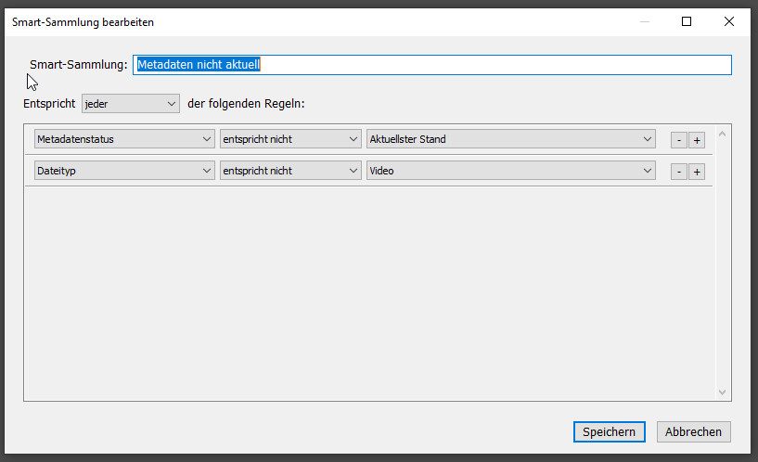This screenshot has height=462, width=758.
Task: Minimize the dialog window
Action: pos(645,21)
